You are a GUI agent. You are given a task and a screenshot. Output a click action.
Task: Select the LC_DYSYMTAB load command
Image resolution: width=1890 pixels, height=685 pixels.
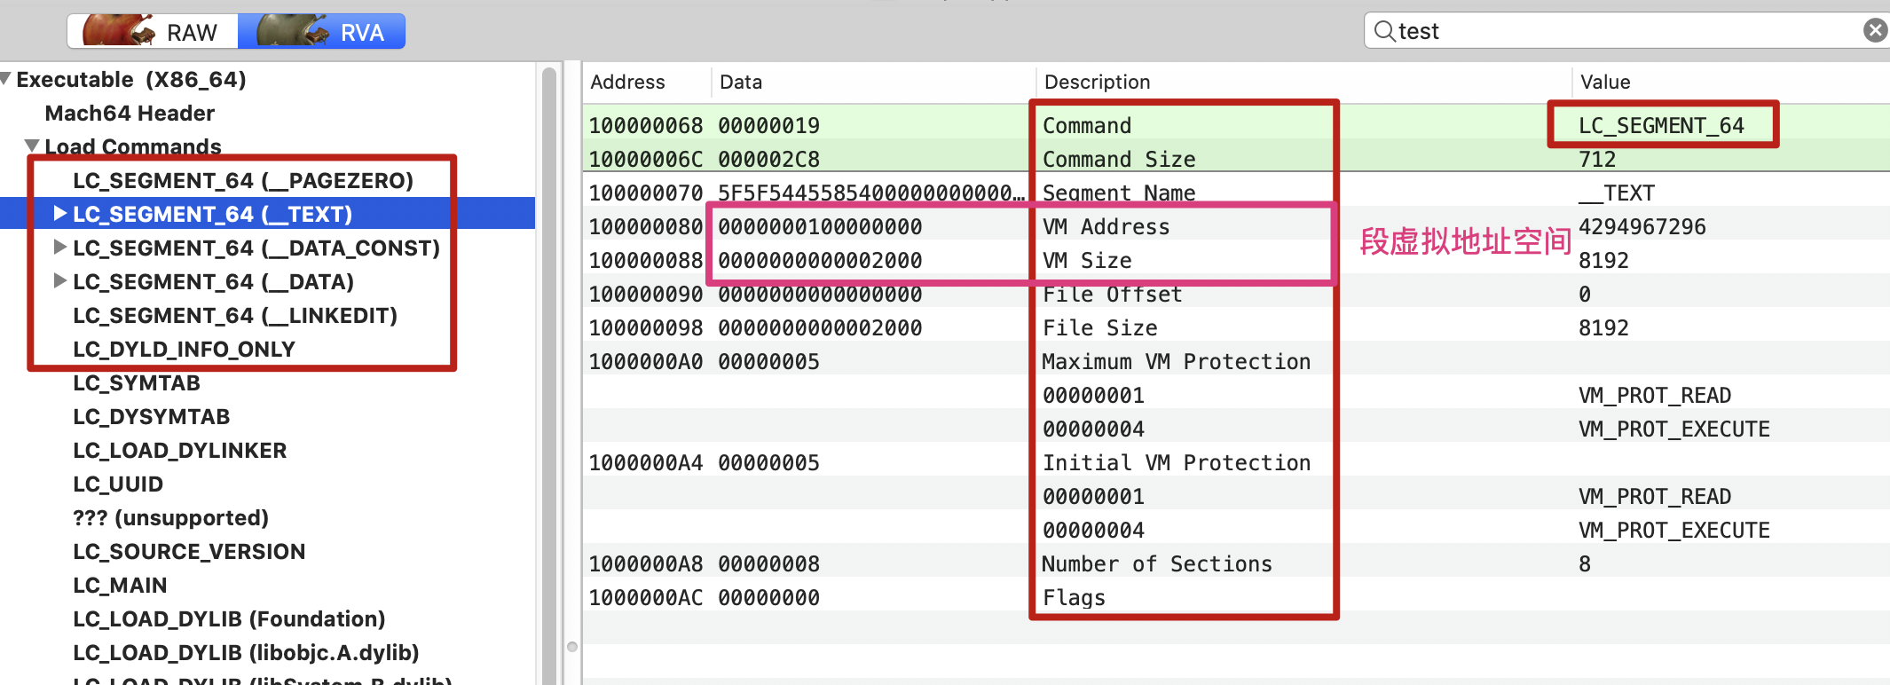pyautogui.click(x=152, y=416)
